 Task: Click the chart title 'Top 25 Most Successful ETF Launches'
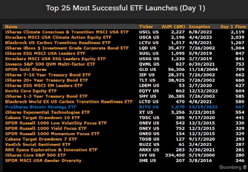pyautogui.click(x=124, y=7)
